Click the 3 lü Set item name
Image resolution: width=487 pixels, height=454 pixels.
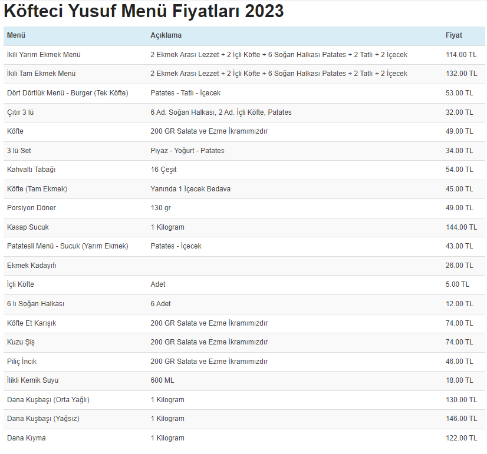[x=19, y=151]
